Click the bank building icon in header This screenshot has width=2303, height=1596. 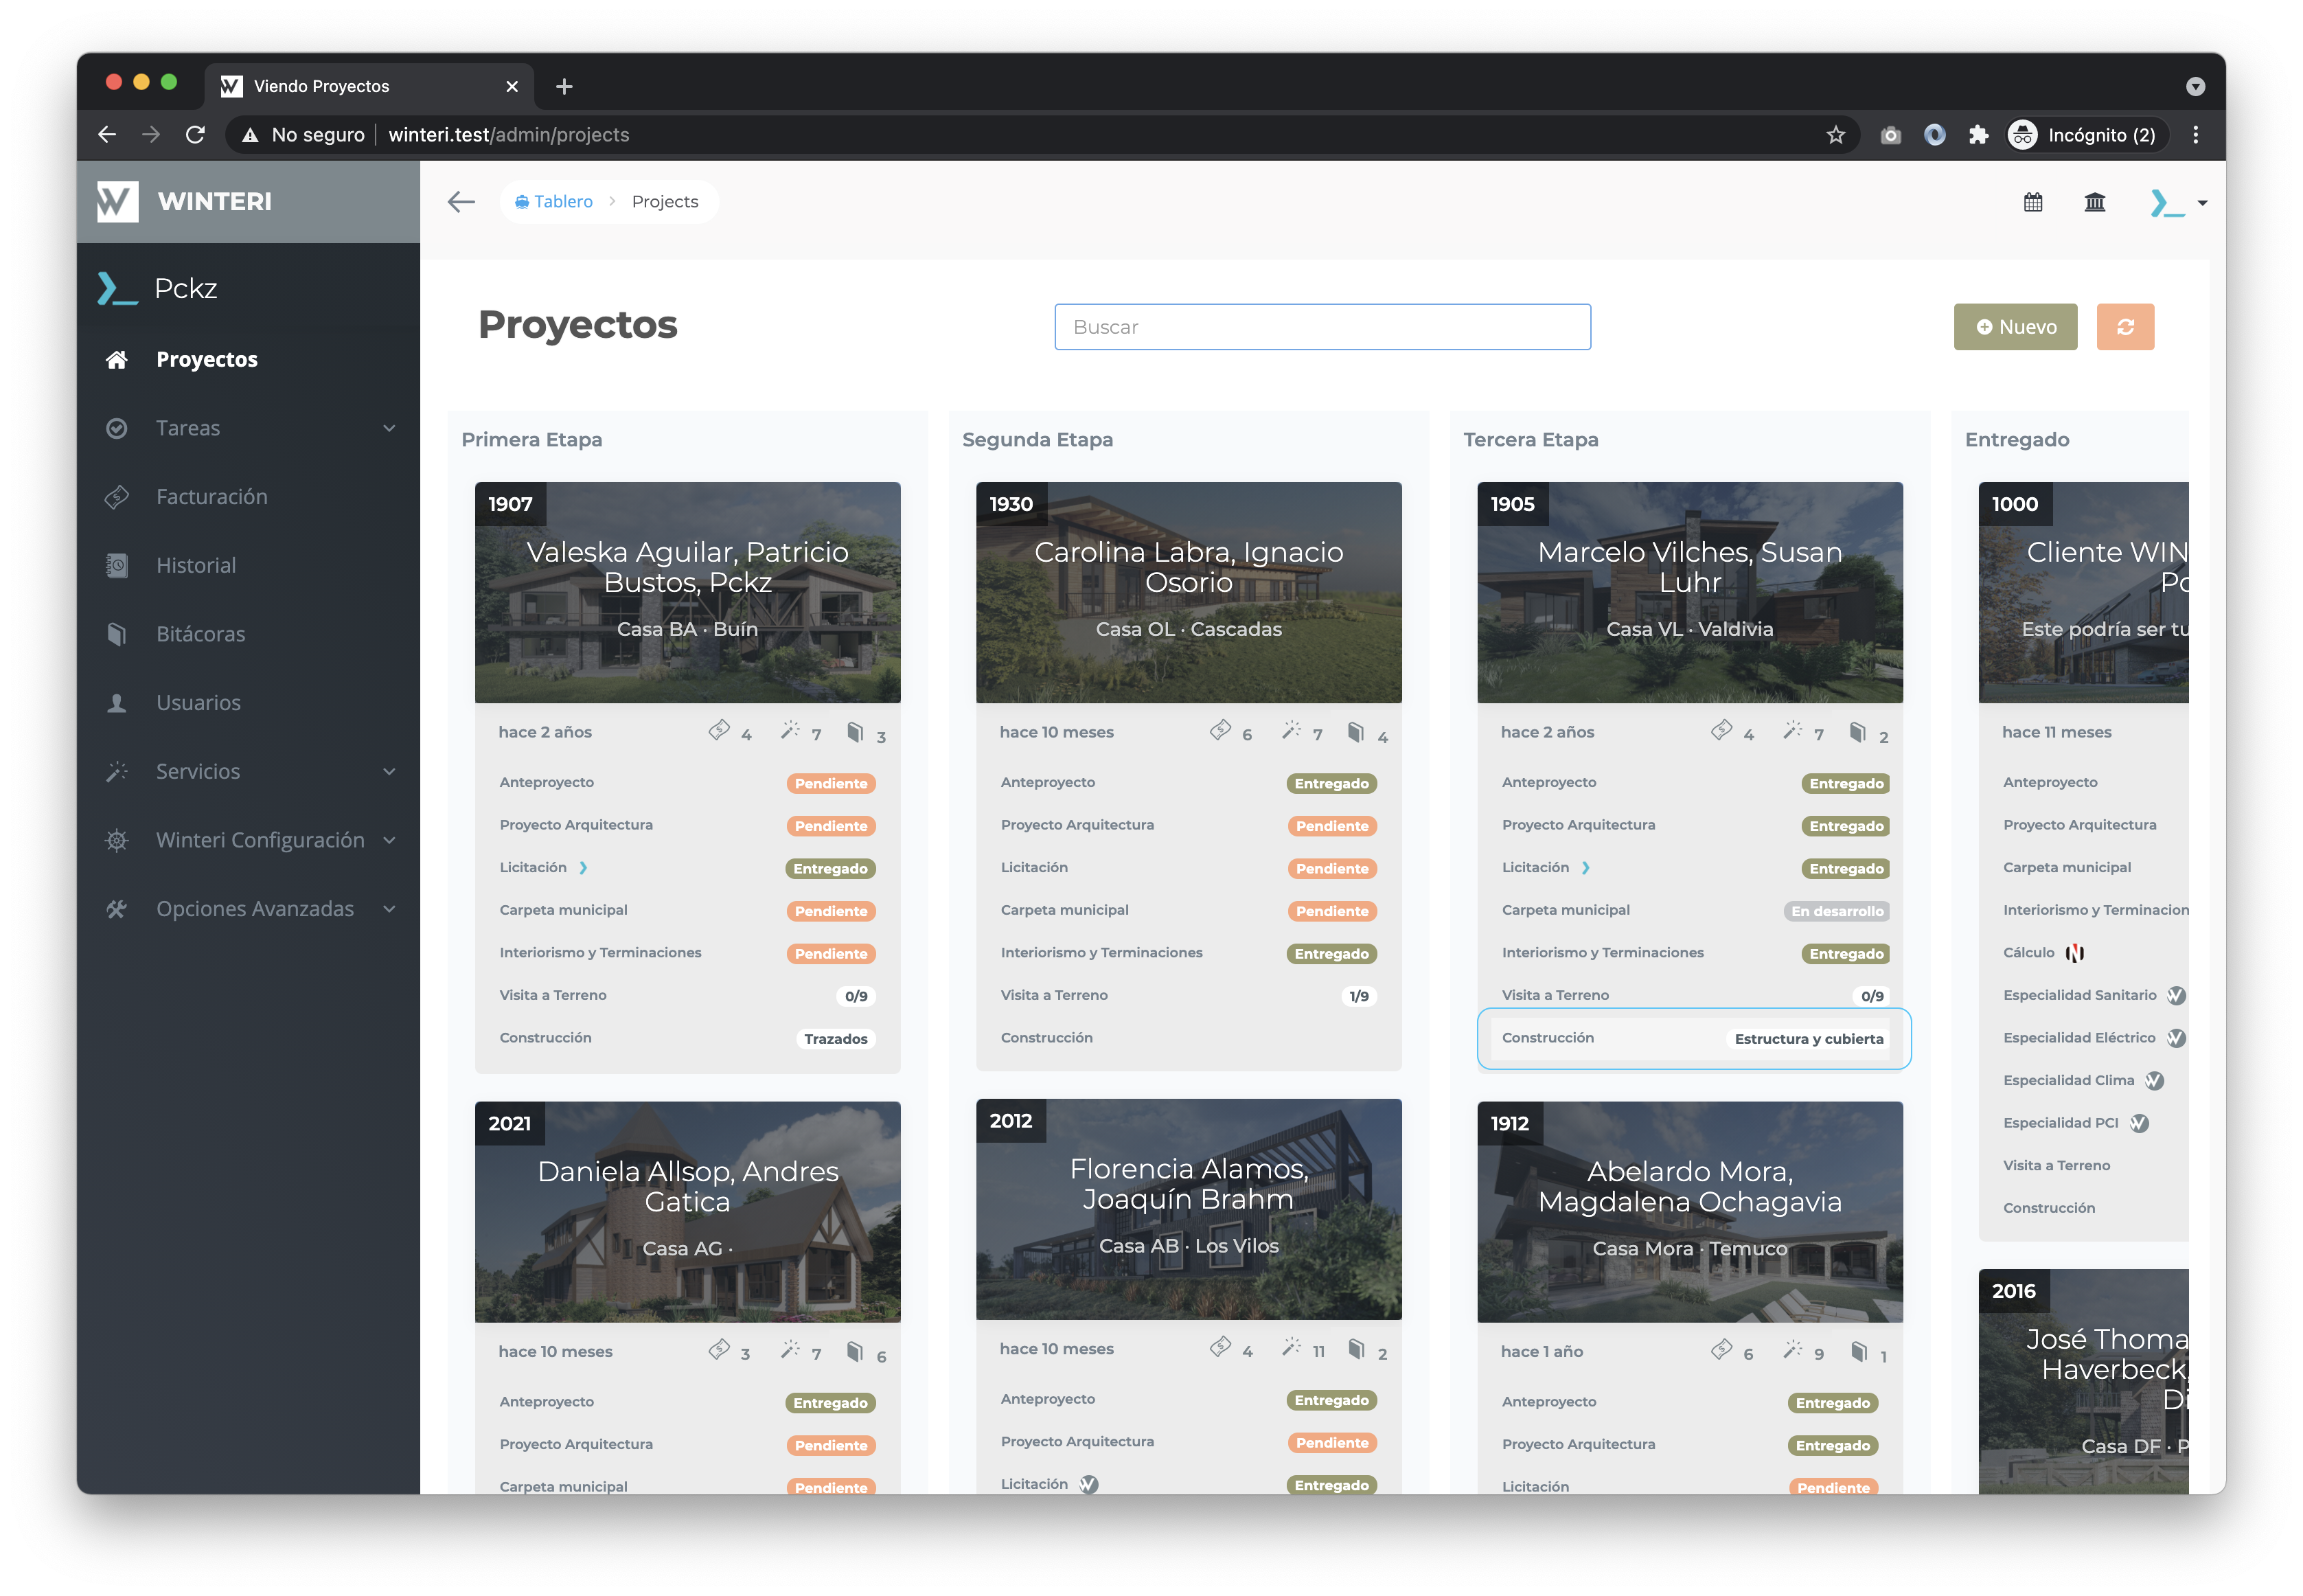[2094, 202]
